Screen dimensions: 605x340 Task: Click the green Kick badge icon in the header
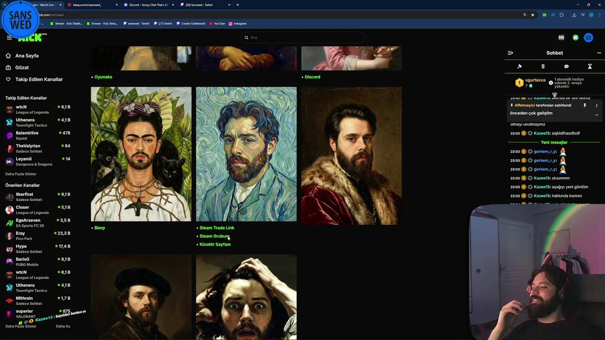(x=575, y=37)
